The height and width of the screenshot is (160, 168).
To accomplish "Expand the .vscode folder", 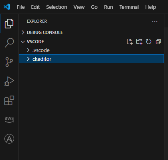I will pos(91,50).
